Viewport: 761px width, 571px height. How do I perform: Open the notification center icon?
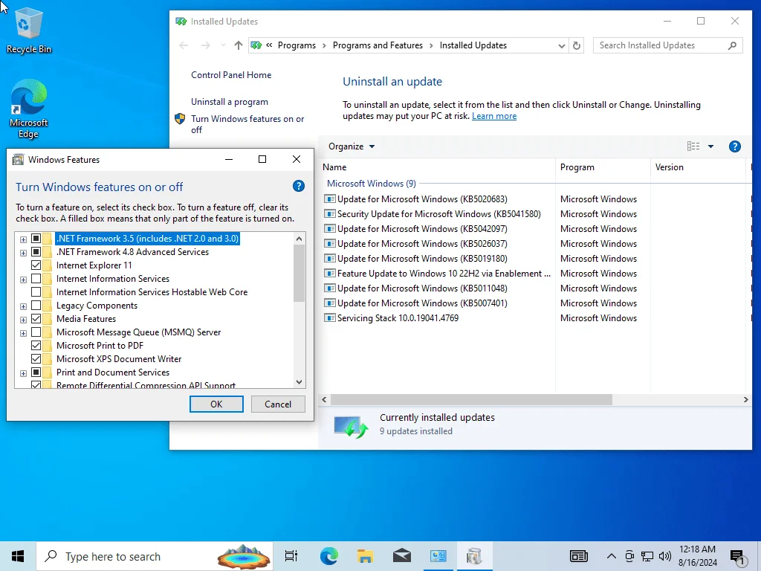tap(738, 557)
